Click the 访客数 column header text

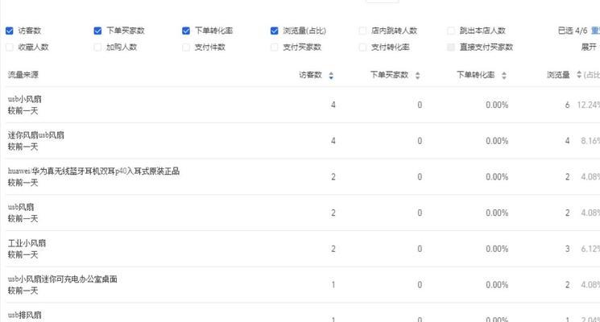point(310,75)
